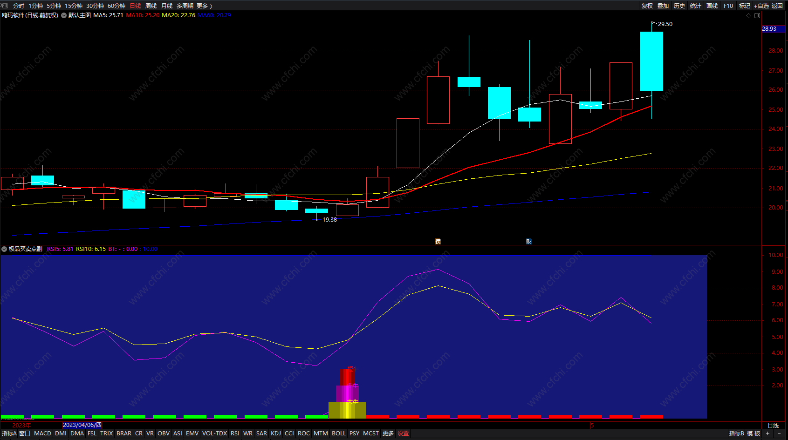Select the DMI indicator
This screenshot has height=440, width=788.
61,433
